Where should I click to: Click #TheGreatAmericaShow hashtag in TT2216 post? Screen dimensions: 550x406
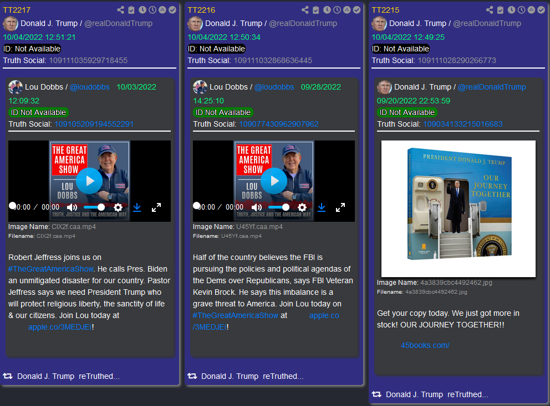coord(236,315)
